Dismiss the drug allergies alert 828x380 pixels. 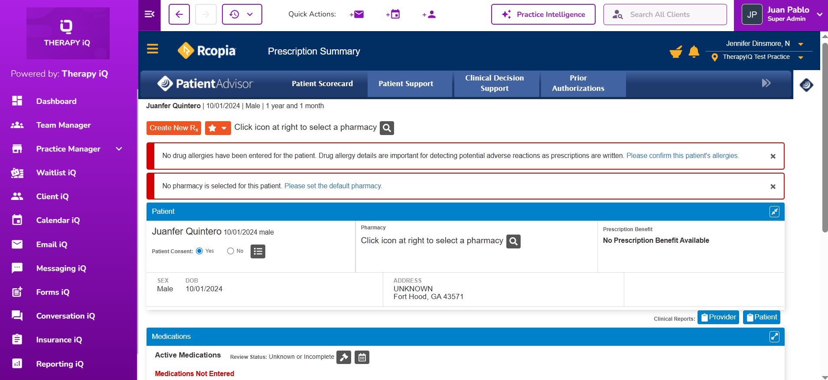pos(773,156)
